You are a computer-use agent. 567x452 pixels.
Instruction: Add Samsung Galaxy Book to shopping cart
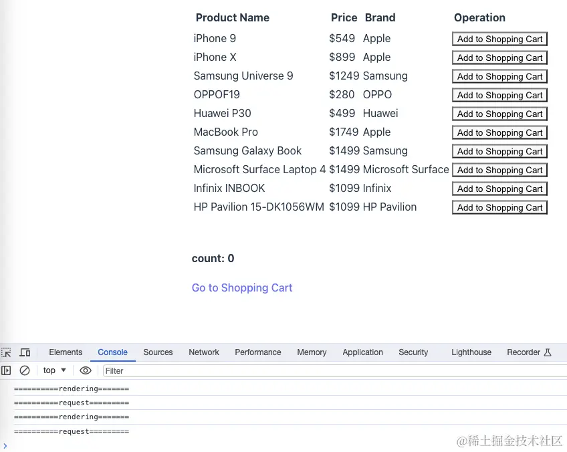[x=499, y=151]
